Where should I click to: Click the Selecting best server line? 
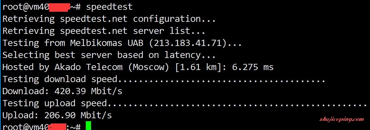click(109, 55)
